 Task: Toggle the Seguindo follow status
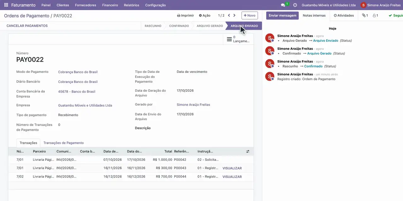point(396,15)
